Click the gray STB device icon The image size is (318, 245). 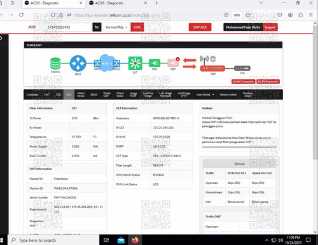(242, 68)
